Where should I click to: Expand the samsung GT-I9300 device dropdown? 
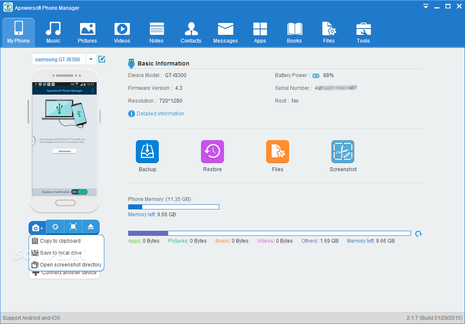click(x=91, y=59)
